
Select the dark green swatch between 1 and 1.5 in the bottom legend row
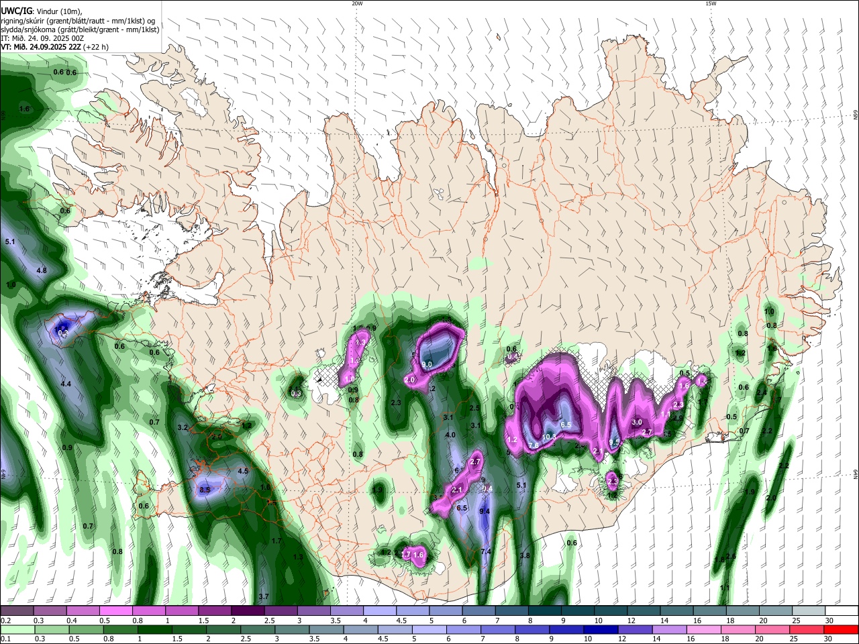point(155,629)
